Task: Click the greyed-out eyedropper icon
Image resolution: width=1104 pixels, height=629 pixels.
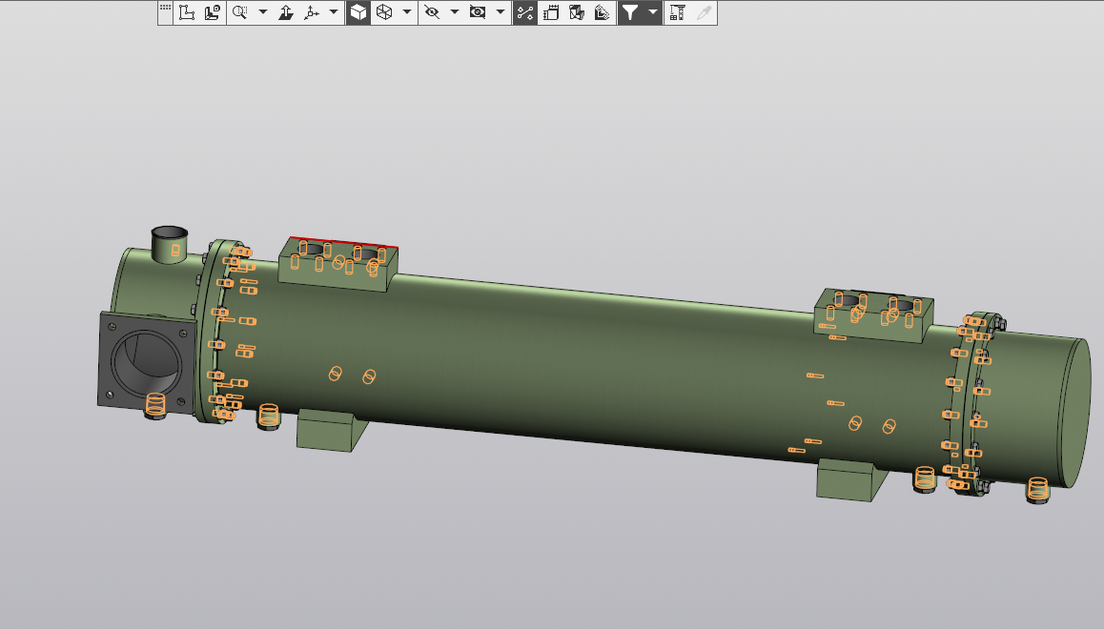Action: tap(705, 12)
